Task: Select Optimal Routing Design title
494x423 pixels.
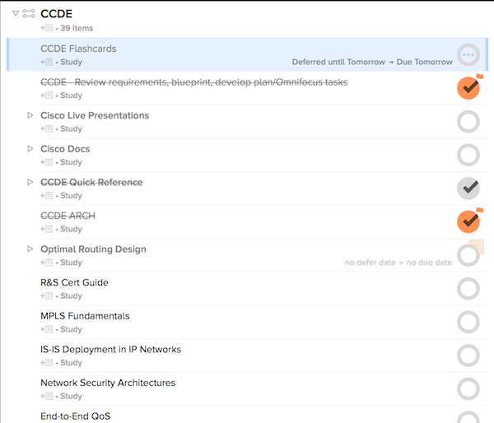Action: click(93, 249)
